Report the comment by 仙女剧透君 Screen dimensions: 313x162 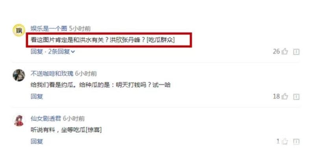(296, 142)
